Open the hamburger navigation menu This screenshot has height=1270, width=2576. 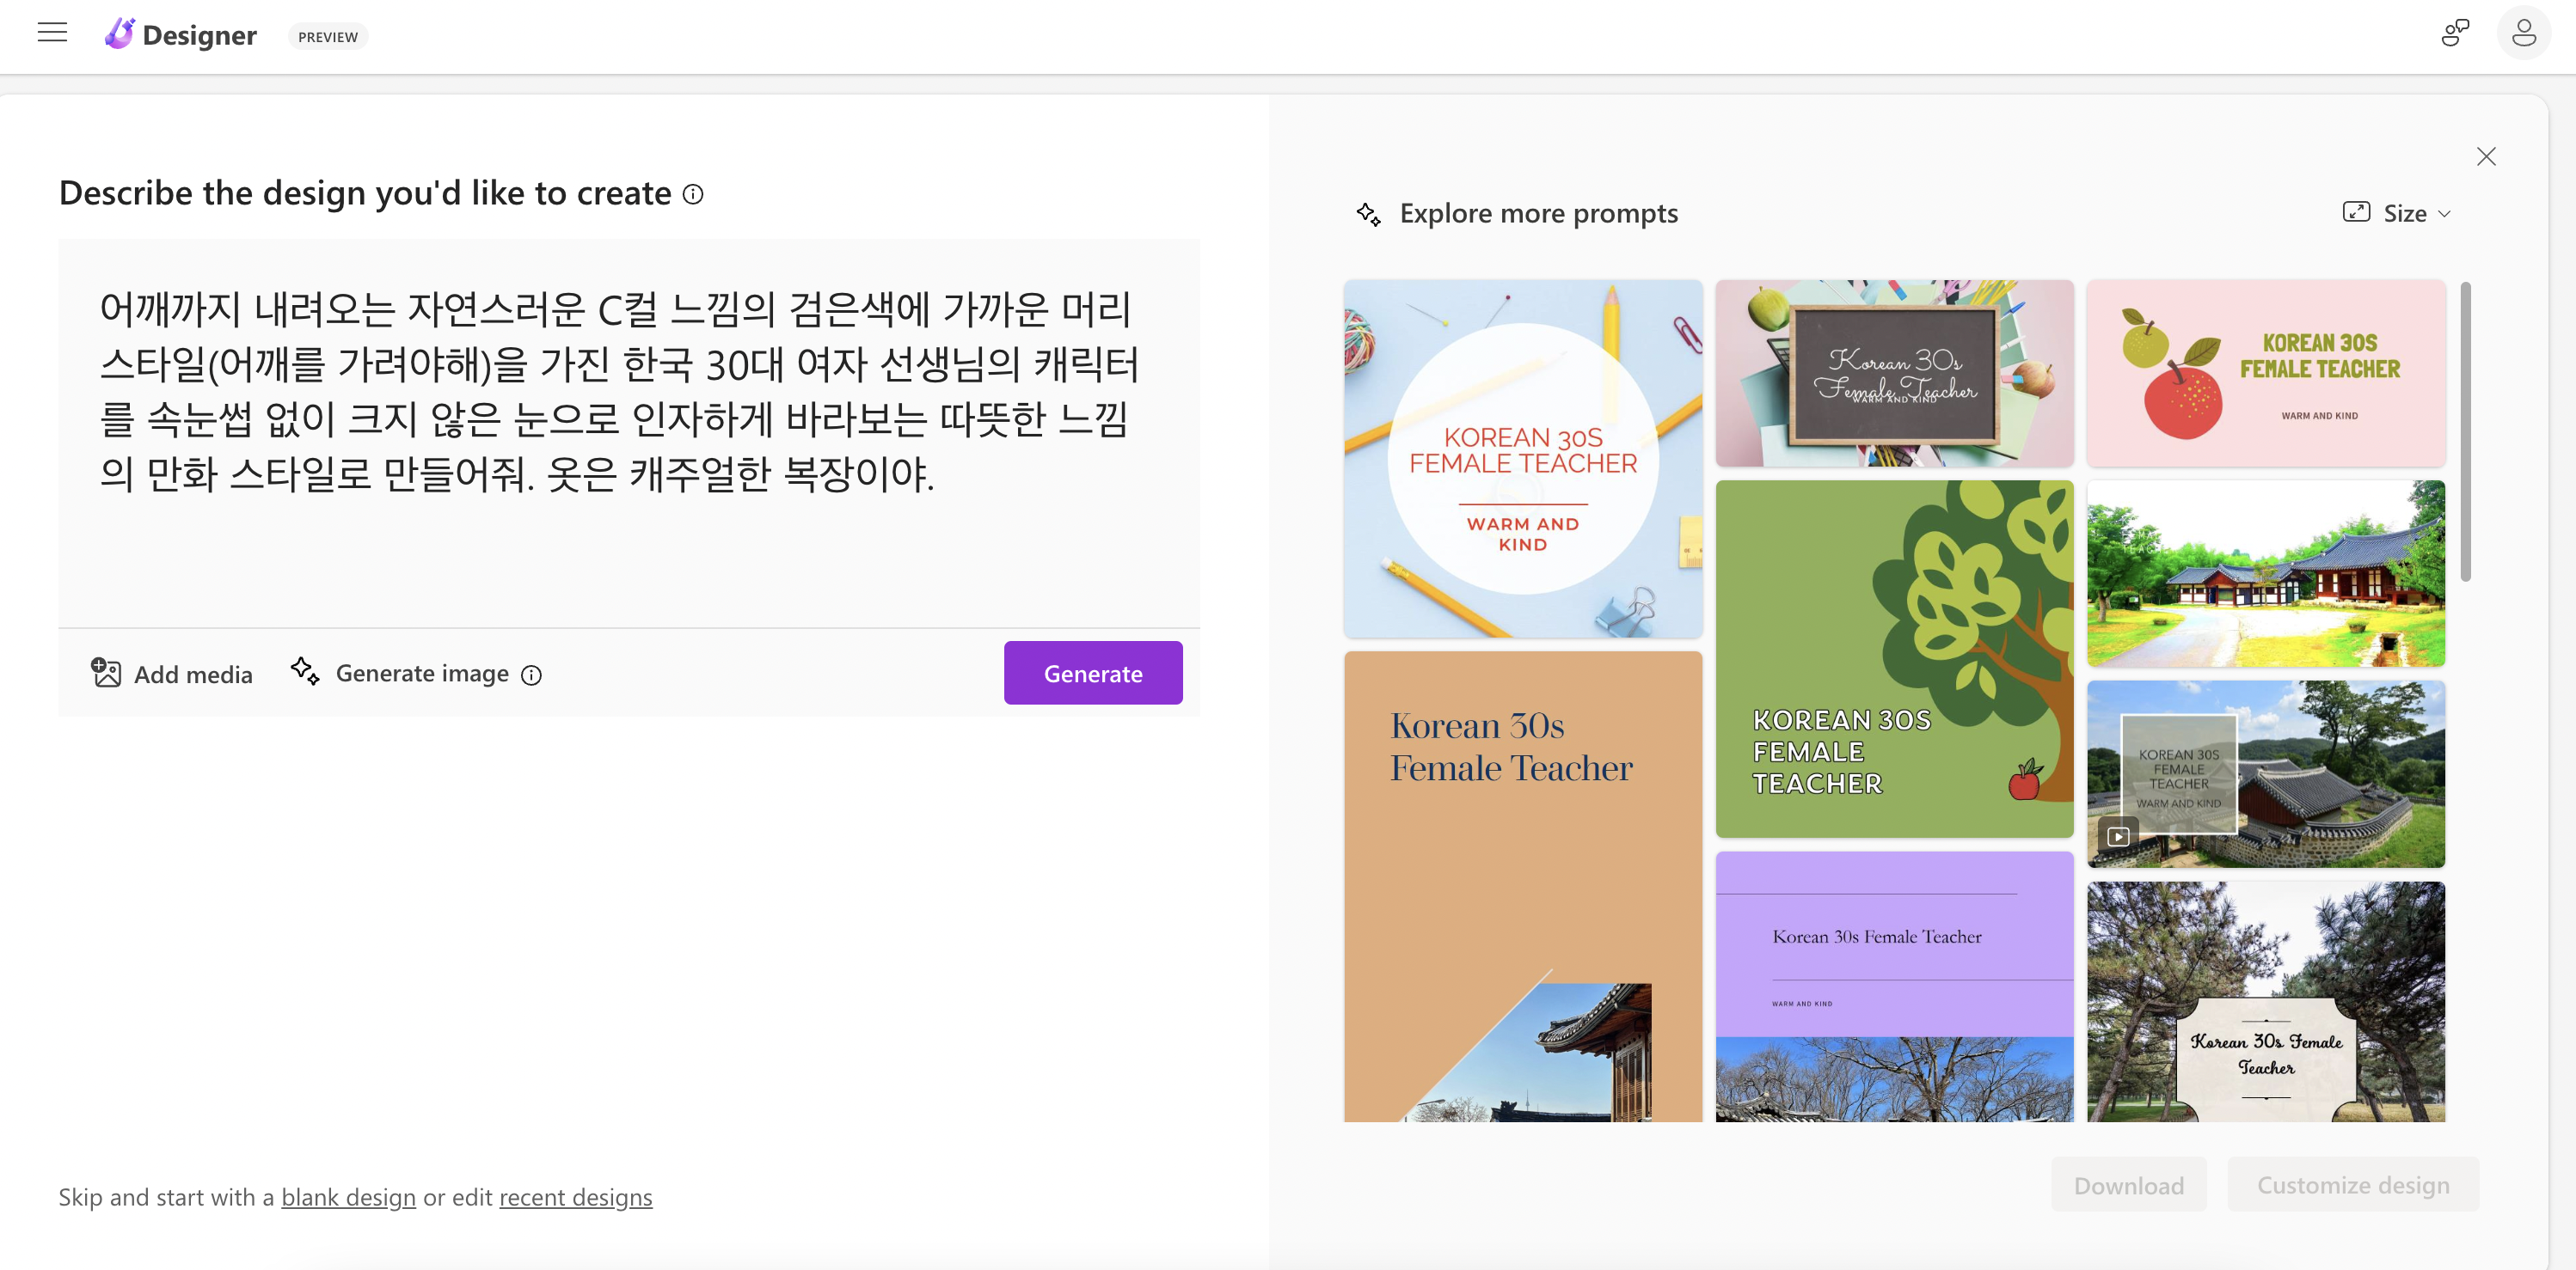[52, 33]
